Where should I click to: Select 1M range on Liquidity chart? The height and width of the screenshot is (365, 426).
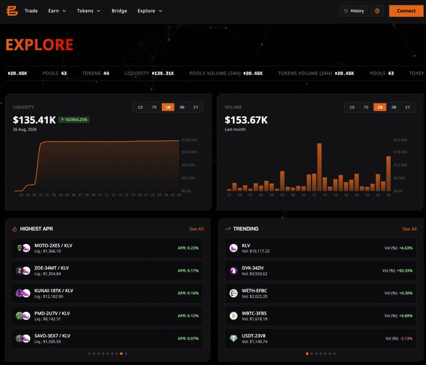168,107
